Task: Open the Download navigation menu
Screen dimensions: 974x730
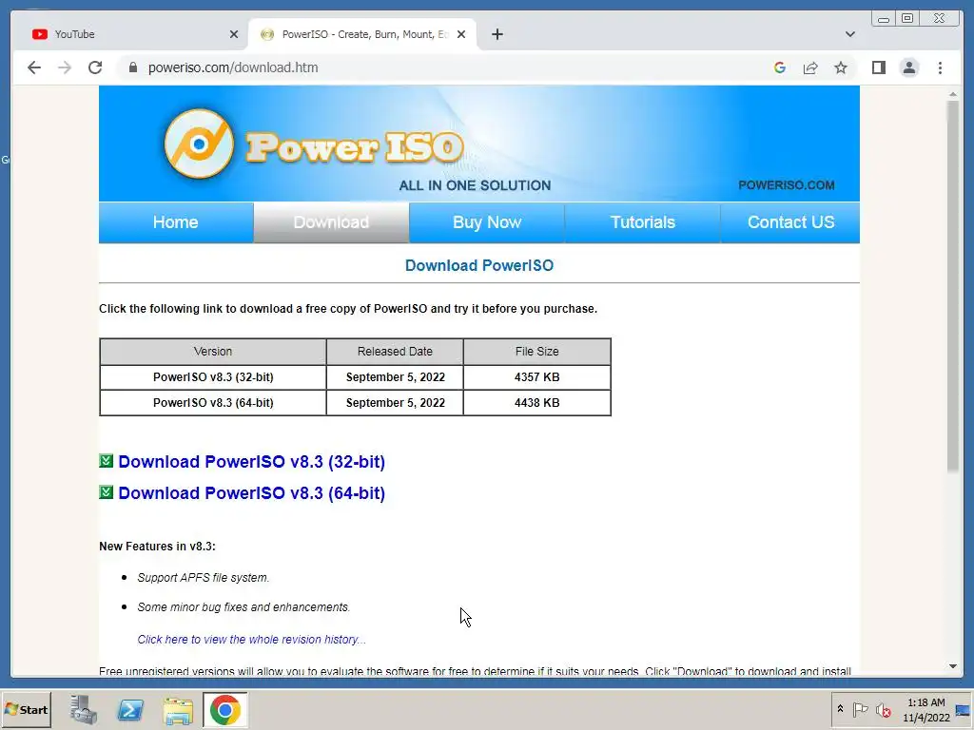Action: click(331, 222)
